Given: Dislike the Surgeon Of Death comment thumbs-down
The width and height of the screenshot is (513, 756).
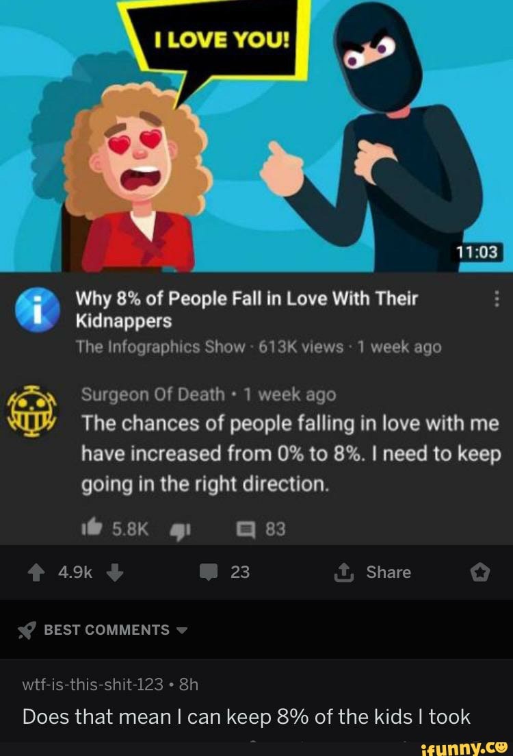Looking at the screenshot, I should 180,530.
